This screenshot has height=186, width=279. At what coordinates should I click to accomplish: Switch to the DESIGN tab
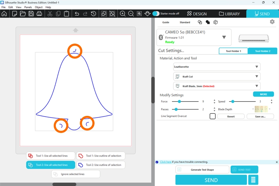point(197,14)
